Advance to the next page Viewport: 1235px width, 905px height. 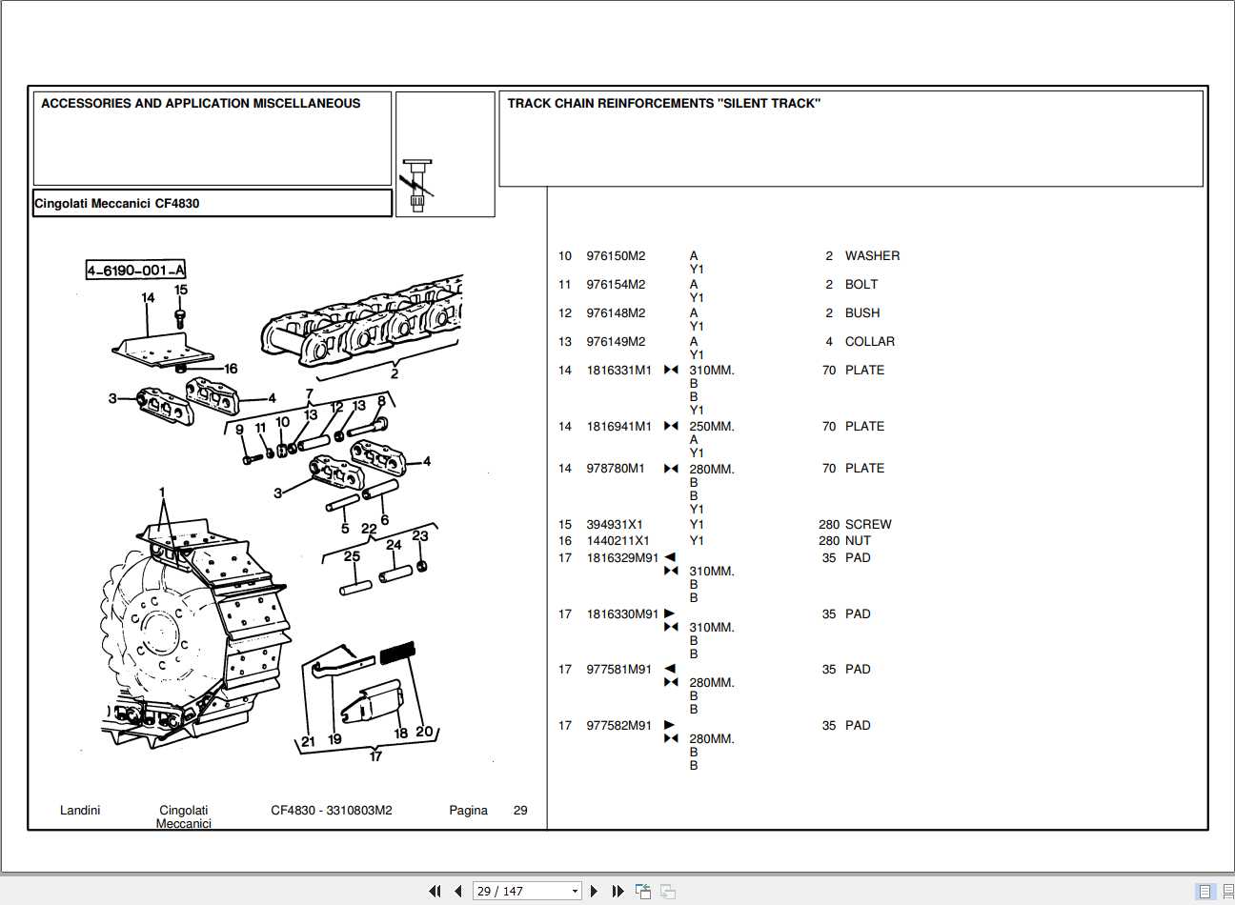click(595, 891)
